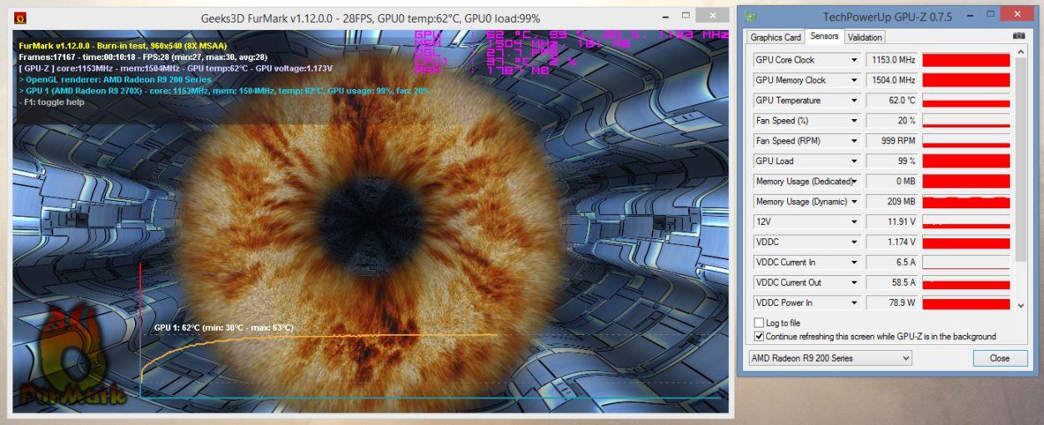Image resolution: width=1044 pixels, height=425 pixels.
Task: Click the 78.9 W power in value
Action: [891, 302]
